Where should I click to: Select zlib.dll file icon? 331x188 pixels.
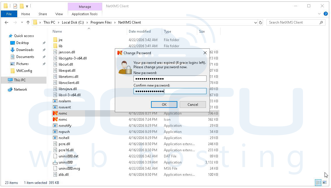point(55,174)
